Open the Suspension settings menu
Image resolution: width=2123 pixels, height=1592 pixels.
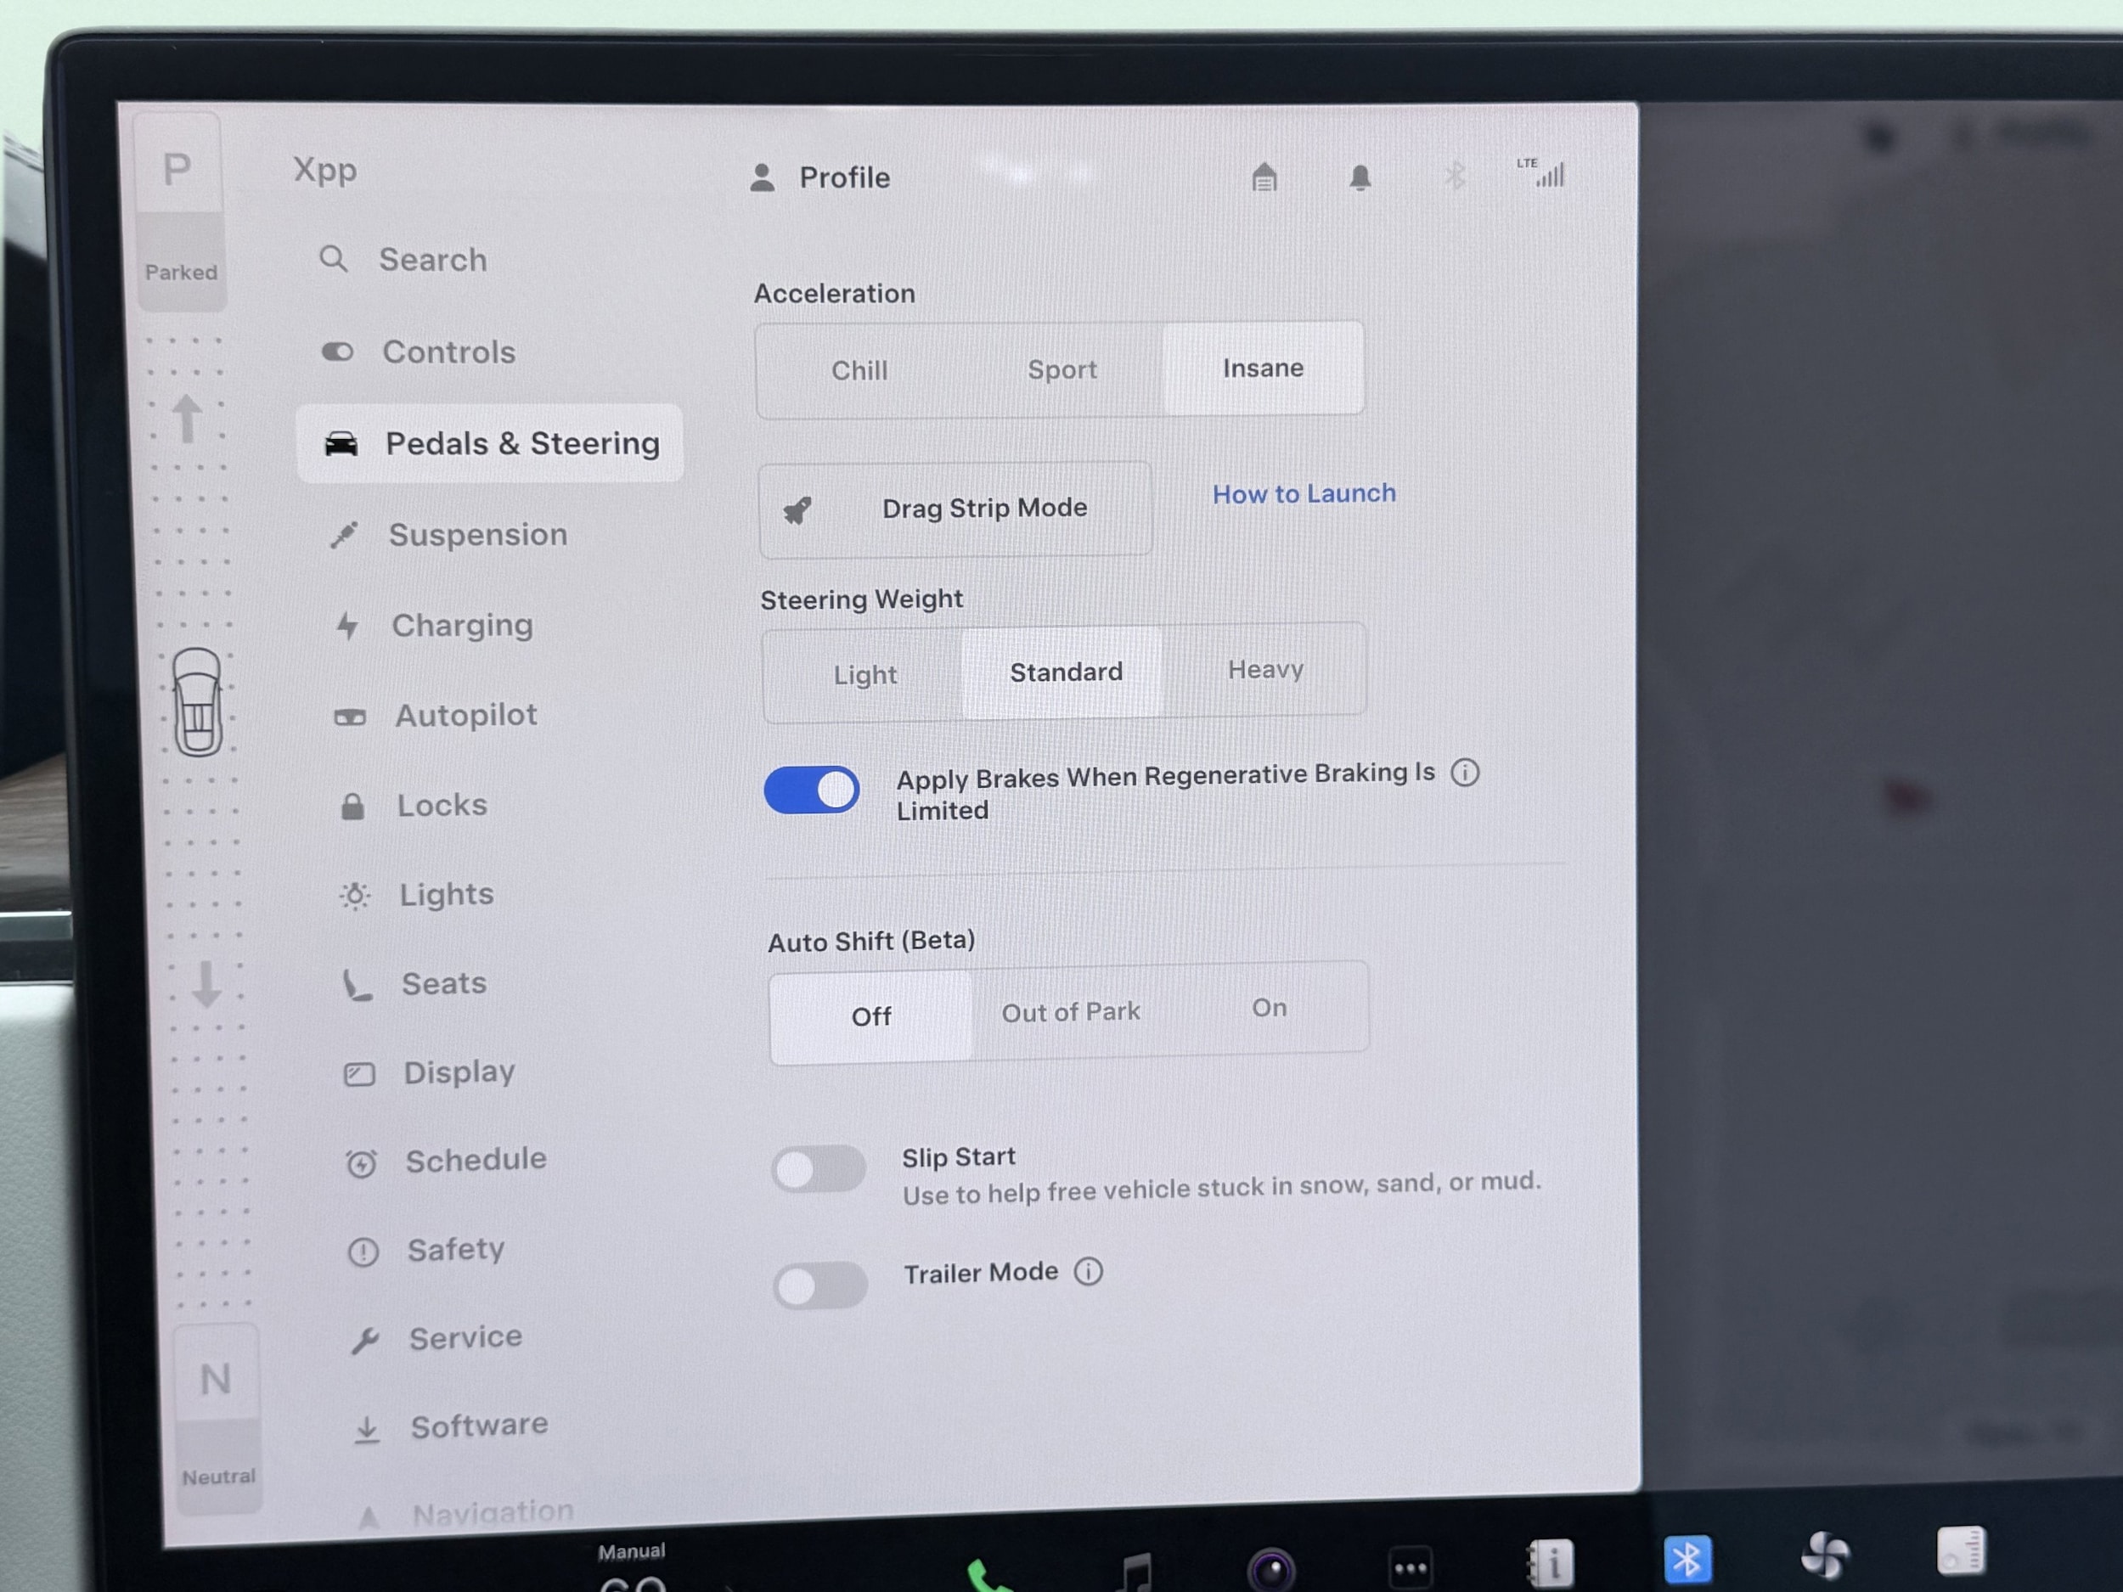(x=477, y=535)
